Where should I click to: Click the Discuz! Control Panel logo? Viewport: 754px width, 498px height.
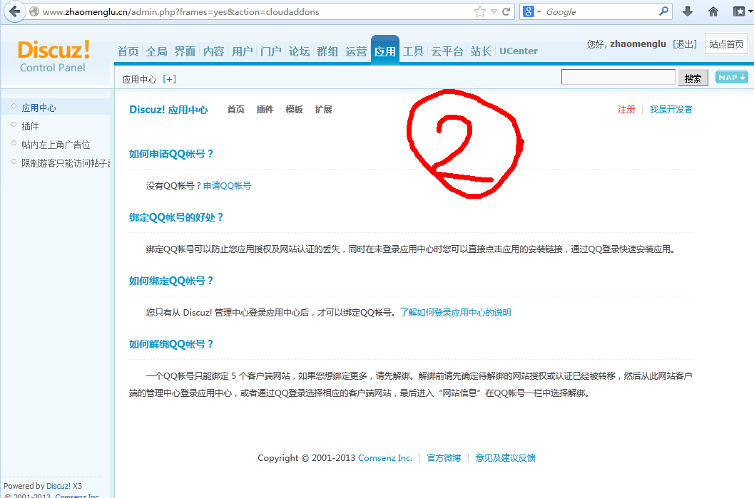tap(54, 56)
